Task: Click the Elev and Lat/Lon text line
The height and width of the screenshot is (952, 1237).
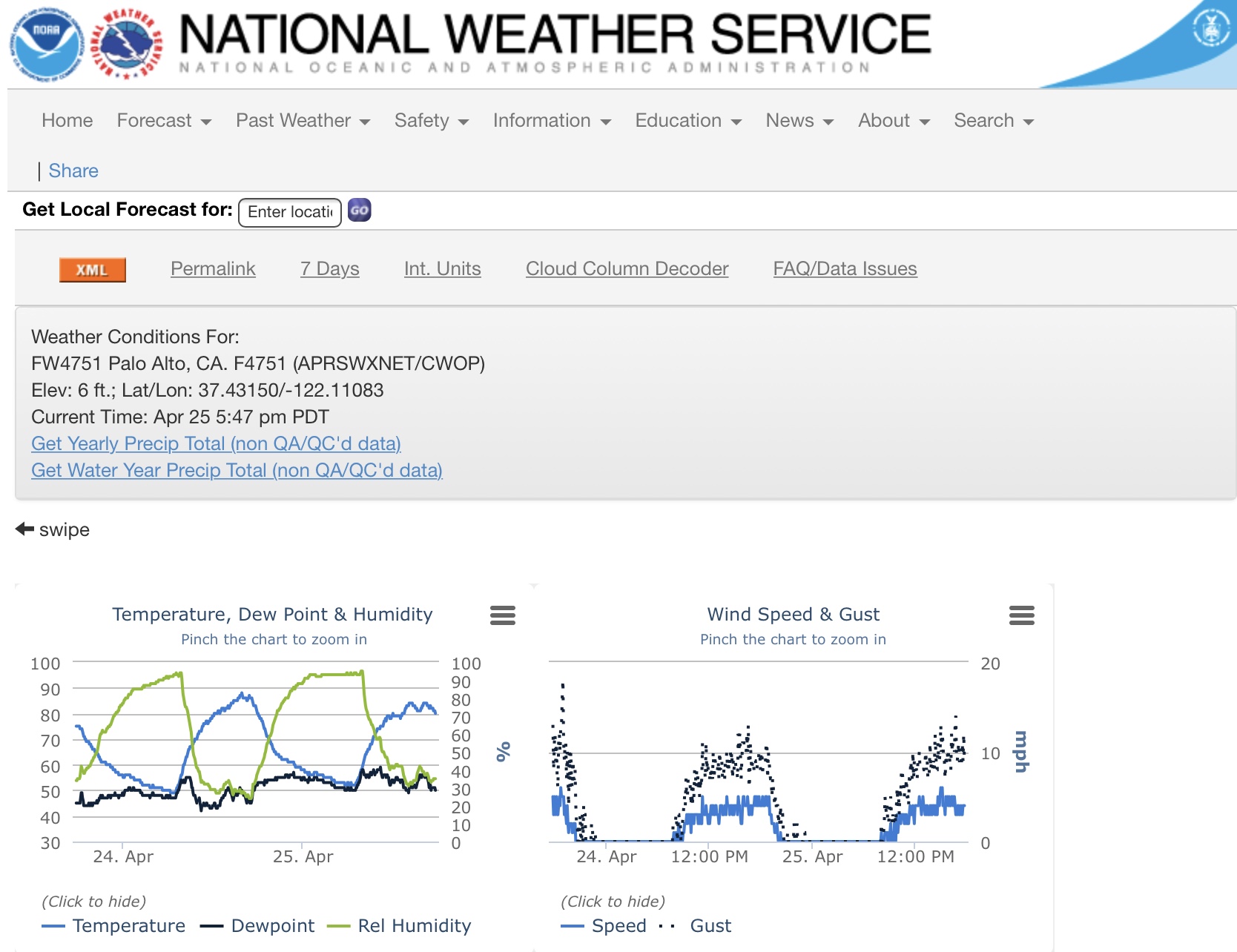Action: 208,390
